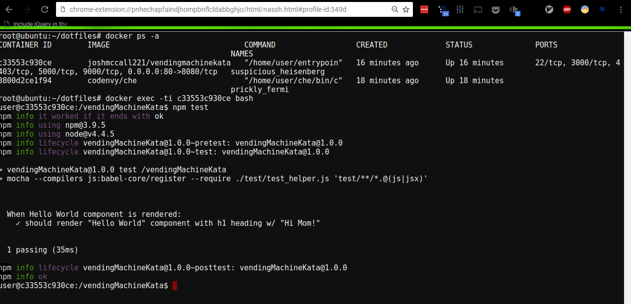Select the address bar URL text

coord(208,9)
